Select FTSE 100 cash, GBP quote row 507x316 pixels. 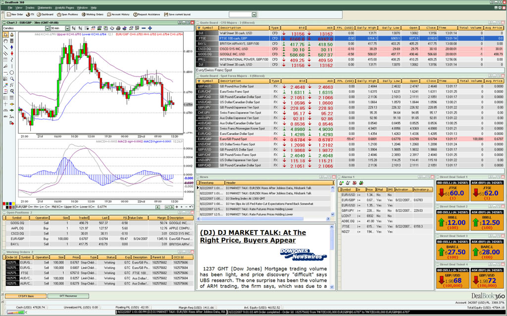pyautogui.click(x=350, y=38)
